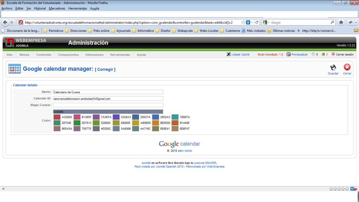
Task: Click the Google search box
Action: click(x=300, y=23)
